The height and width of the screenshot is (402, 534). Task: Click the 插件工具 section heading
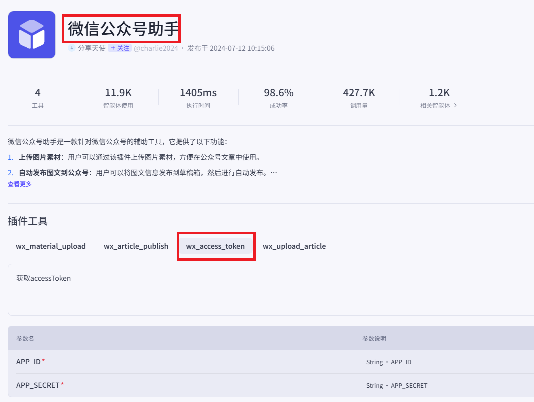[x=28, y=221]
